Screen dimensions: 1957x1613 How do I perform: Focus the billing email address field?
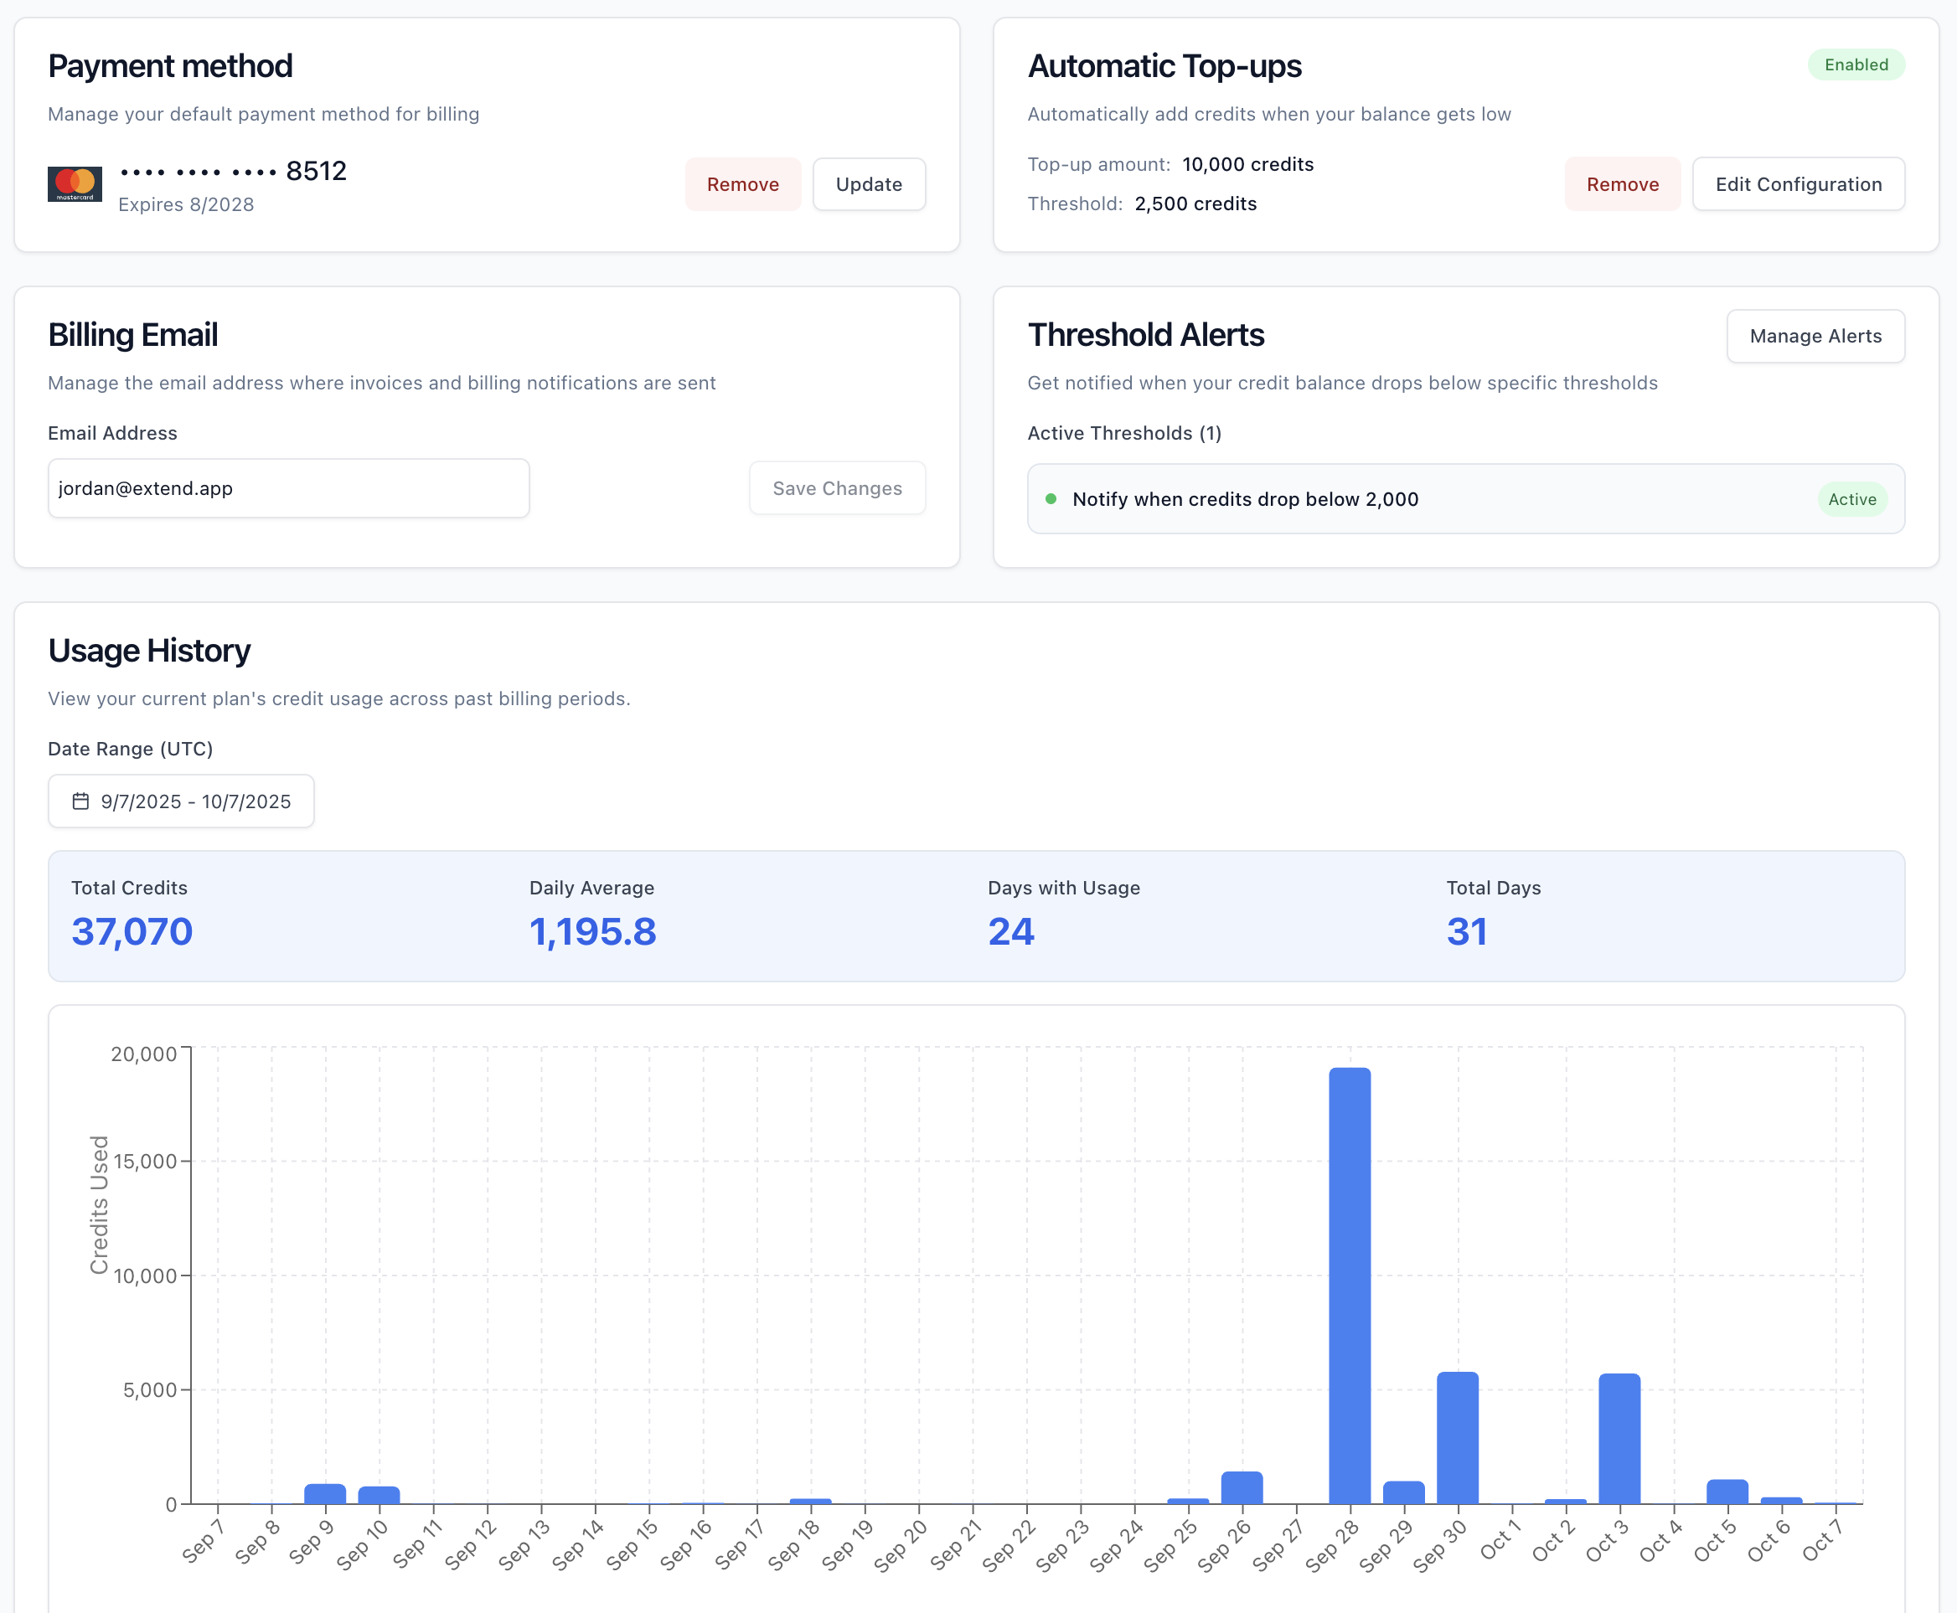click(288, 487)
